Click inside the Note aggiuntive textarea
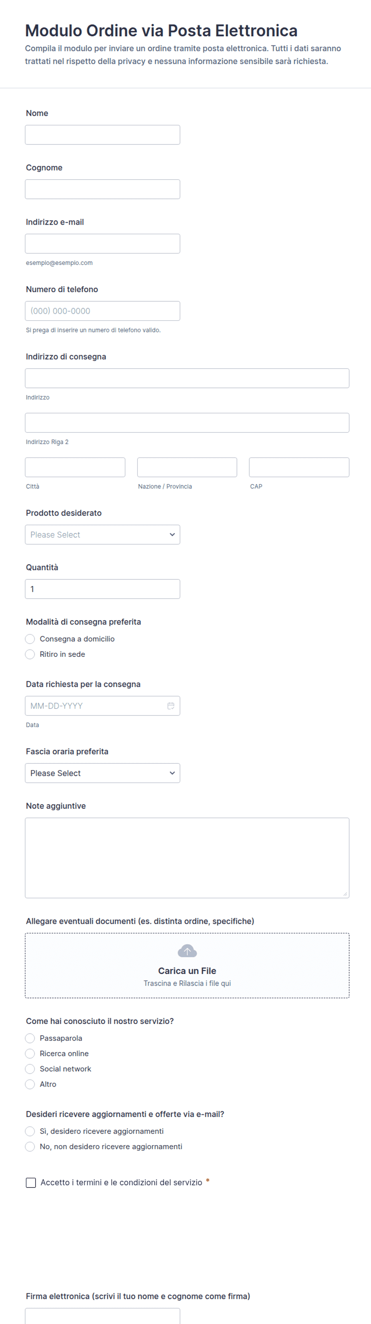Screen dimensions: 371x1324 coord(187,858)
